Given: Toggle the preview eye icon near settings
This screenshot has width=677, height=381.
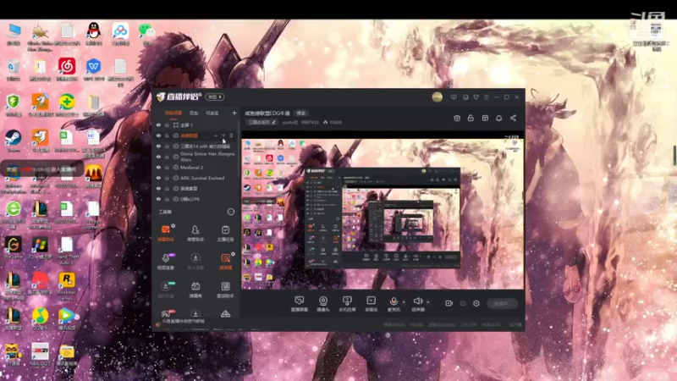Looking at the screenshot, I should coord(462,303).
